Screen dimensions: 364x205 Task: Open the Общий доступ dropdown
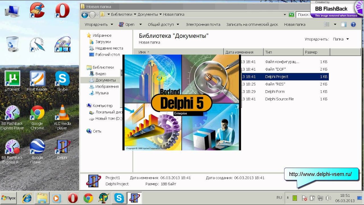[x=164, y=24]
